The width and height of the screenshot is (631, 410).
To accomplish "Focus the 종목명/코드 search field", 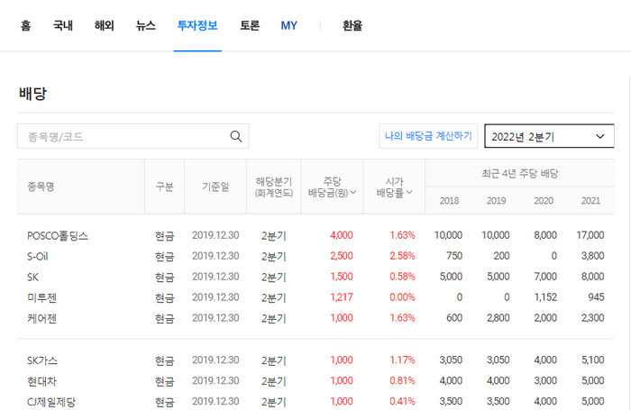I will click(x=133, y=136).
